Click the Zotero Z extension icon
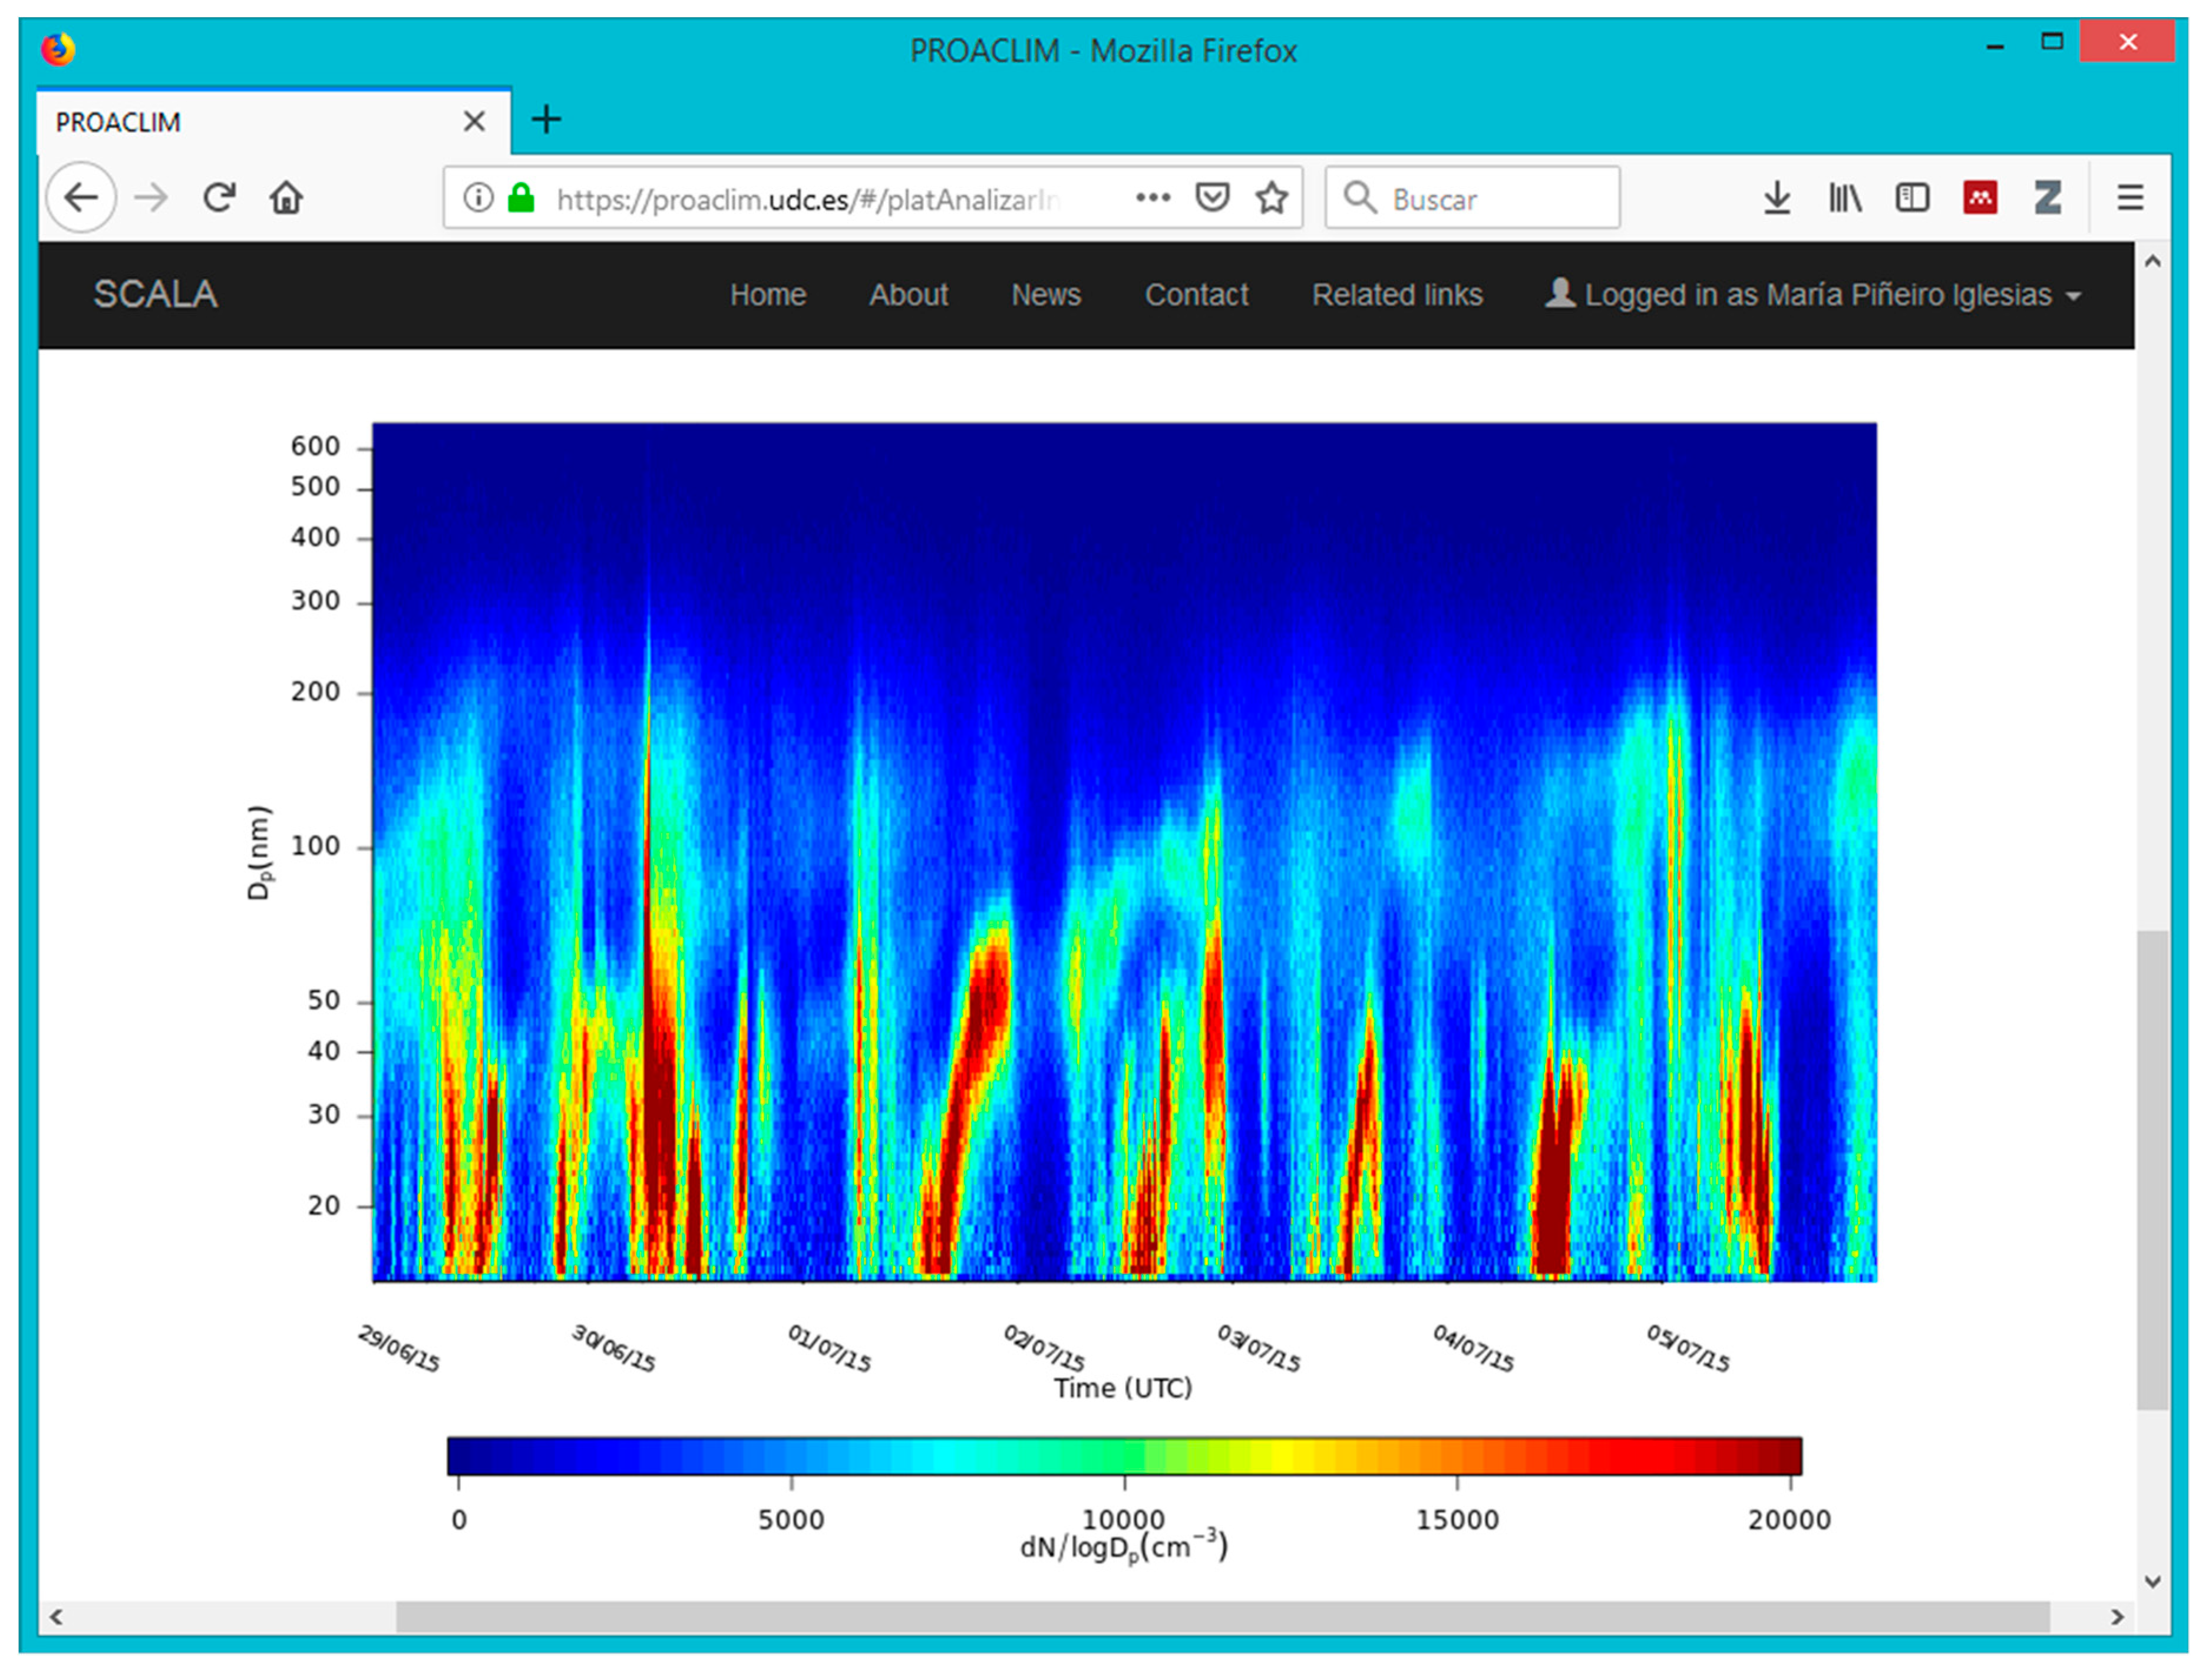The width and height of the screenshot is (2212, 1673). (x=2047, y=198)
